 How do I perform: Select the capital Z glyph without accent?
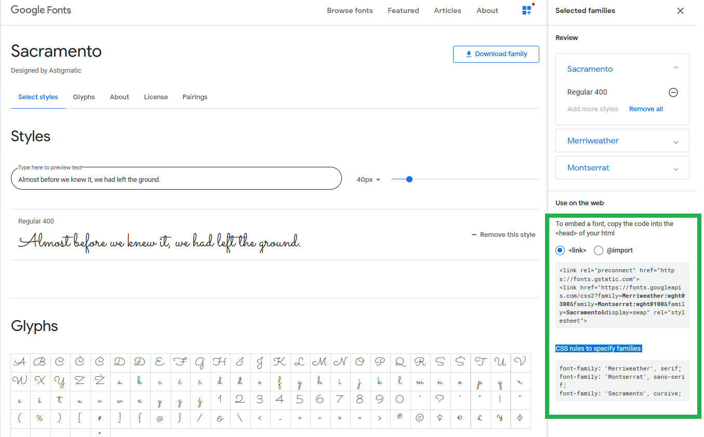click(x=80, y=381)
